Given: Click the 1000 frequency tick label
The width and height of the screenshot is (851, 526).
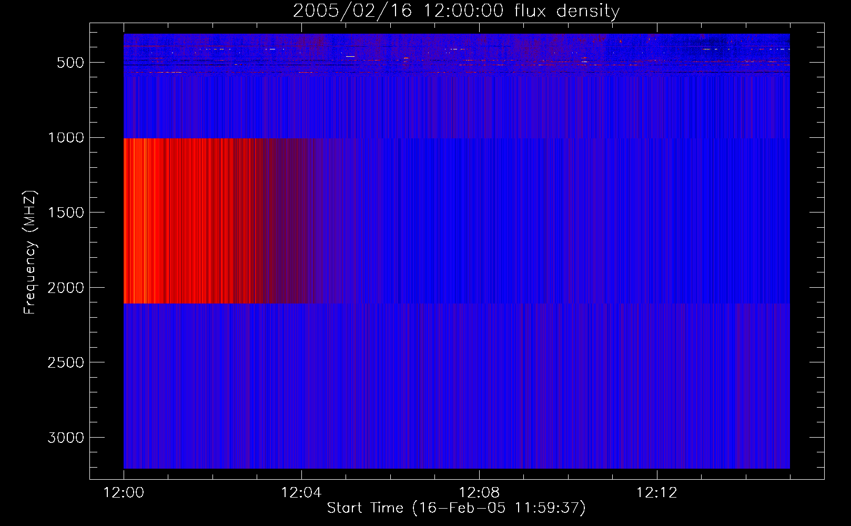Looking at the screenshot, I should (x=66, y=138).
